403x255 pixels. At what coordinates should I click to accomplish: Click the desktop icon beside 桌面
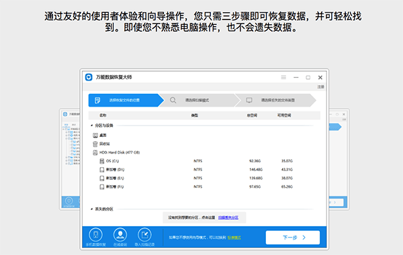click(95, 135)
